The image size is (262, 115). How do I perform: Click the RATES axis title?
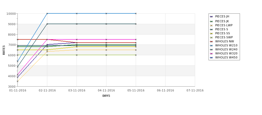click(x=4, y=50)
